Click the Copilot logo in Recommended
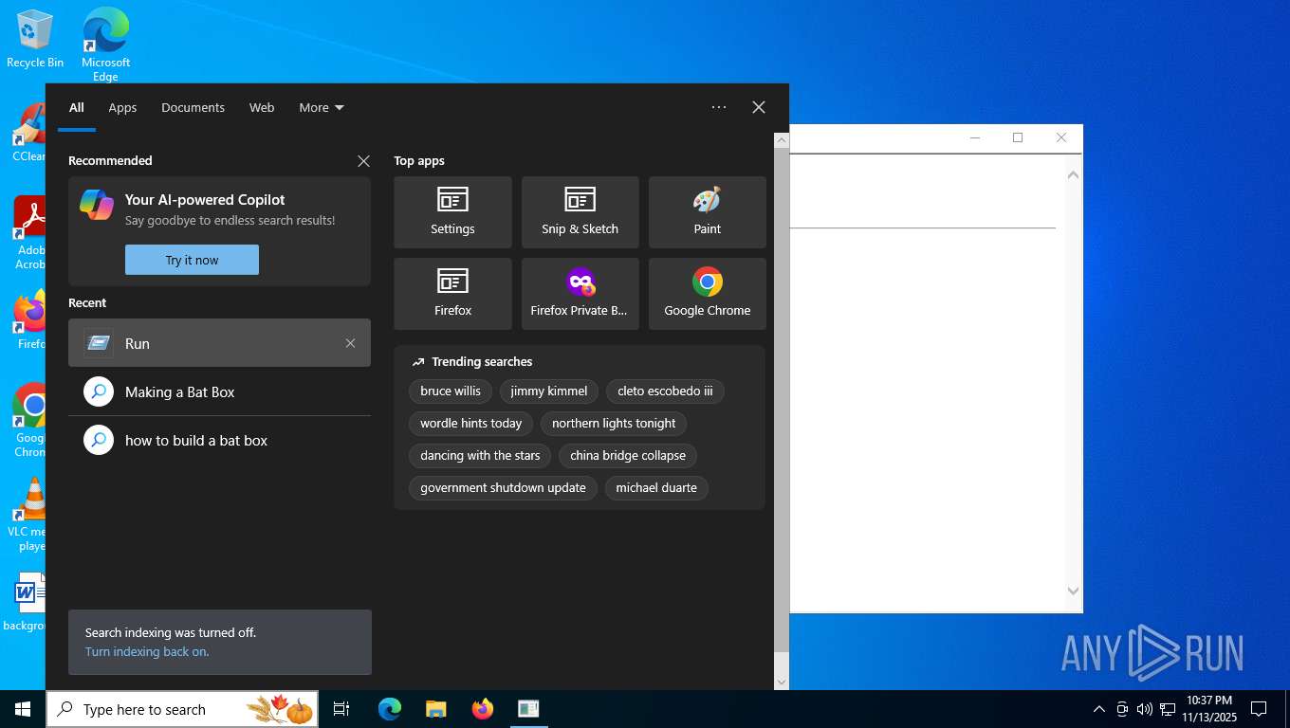 (97, 204)
